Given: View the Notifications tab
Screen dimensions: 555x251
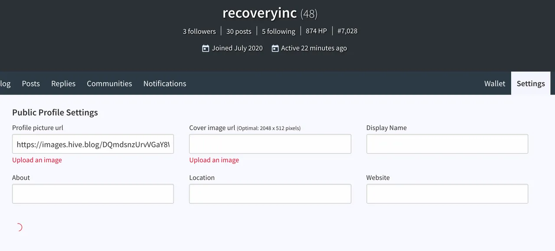Looking at the screenshot, I should 165,84.
